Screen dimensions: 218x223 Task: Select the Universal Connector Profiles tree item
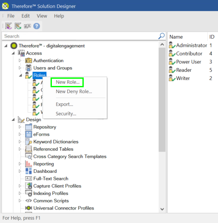coord(64,208)
